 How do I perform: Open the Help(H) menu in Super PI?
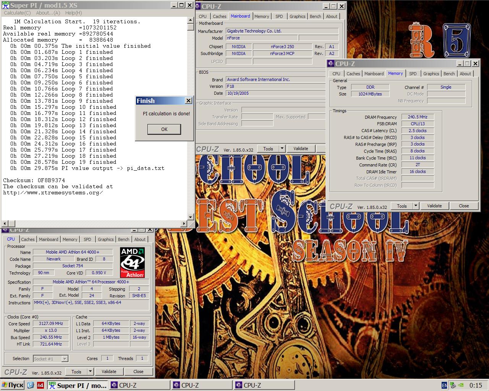[73, 13]
